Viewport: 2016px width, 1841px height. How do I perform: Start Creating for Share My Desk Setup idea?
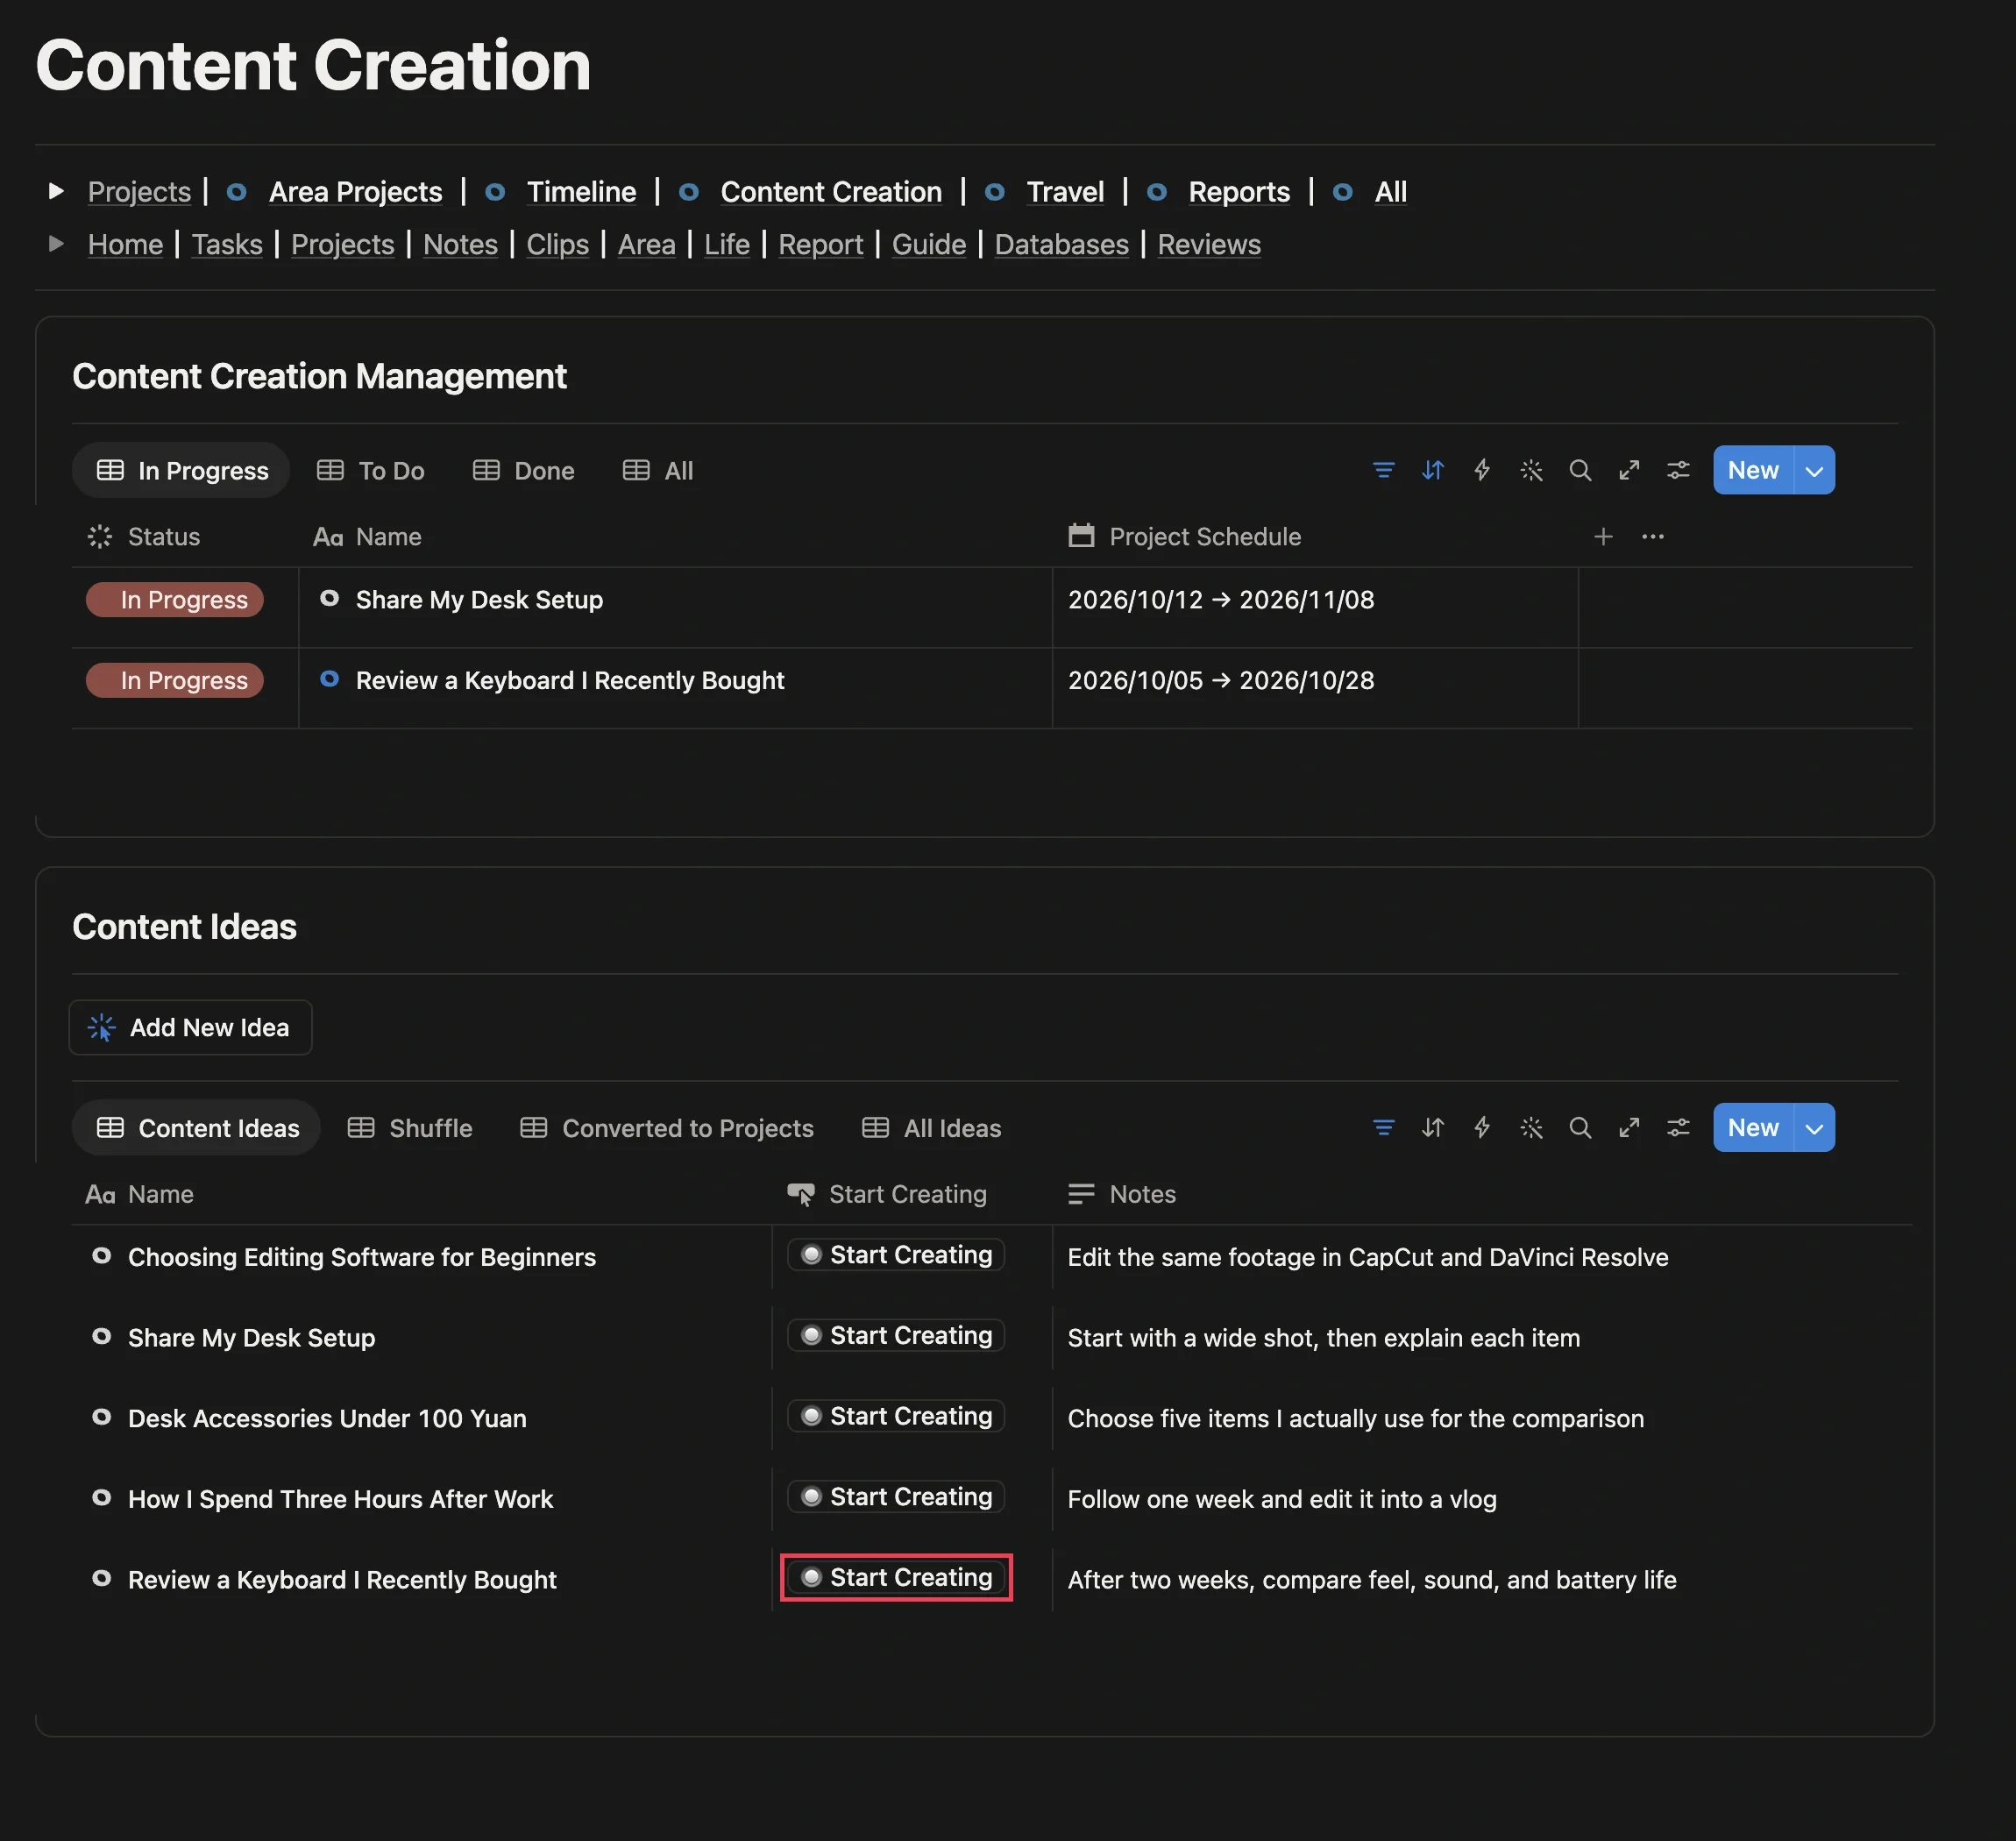pos(896,1335)
